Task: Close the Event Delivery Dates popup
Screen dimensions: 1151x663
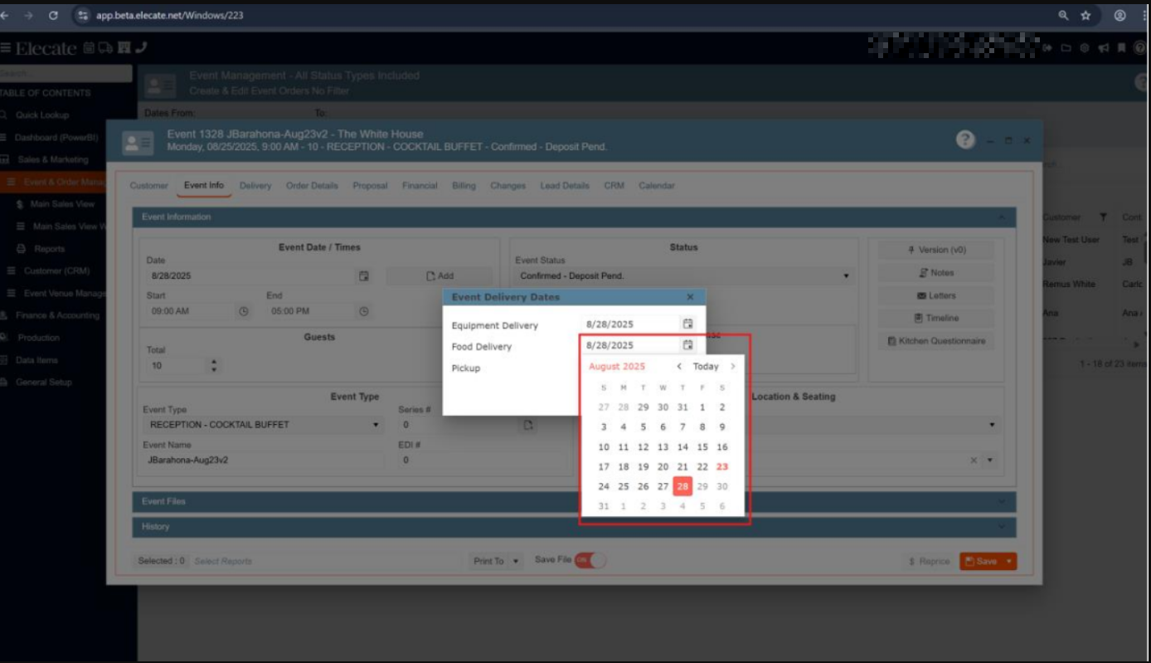Action: click(x=690, y=297)
